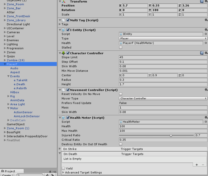Click the object picker beside Health PlayerF field
Screen dimensions: 208x176
click(x=205, y=43)
